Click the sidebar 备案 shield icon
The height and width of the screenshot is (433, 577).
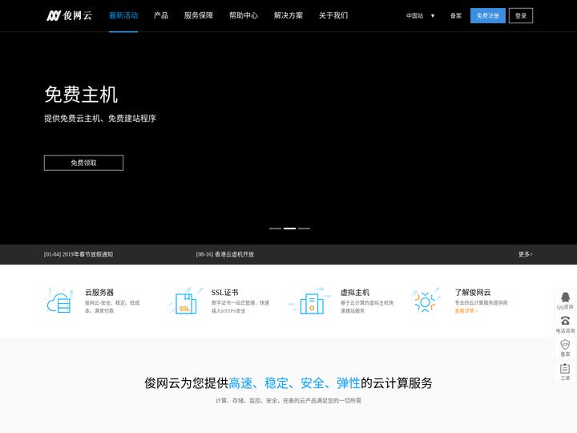pos(565,348)
